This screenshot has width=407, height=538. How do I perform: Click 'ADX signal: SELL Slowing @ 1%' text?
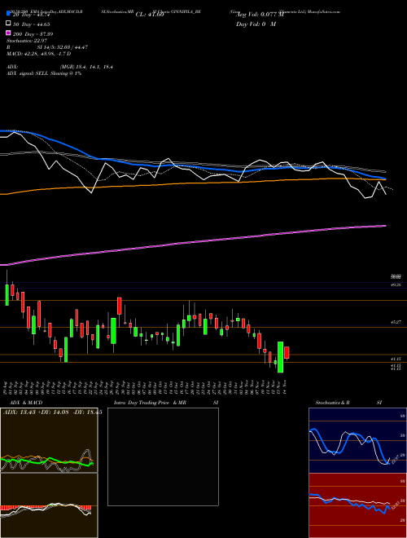click(44, 73)
